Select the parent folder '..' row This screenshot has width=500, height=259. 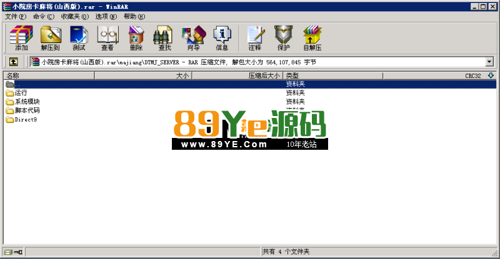click(x=250, y=84)
